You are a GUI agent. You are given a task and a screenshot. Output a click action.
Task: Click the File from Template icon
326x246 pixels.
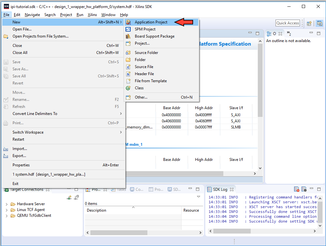[128, 81]
